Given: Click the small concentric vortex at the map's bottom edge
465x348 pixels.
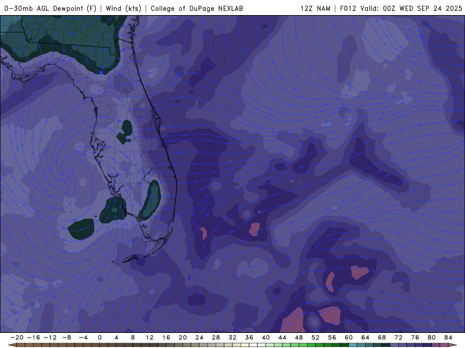Looking at the screenshot, I should [x=314, y=321].
